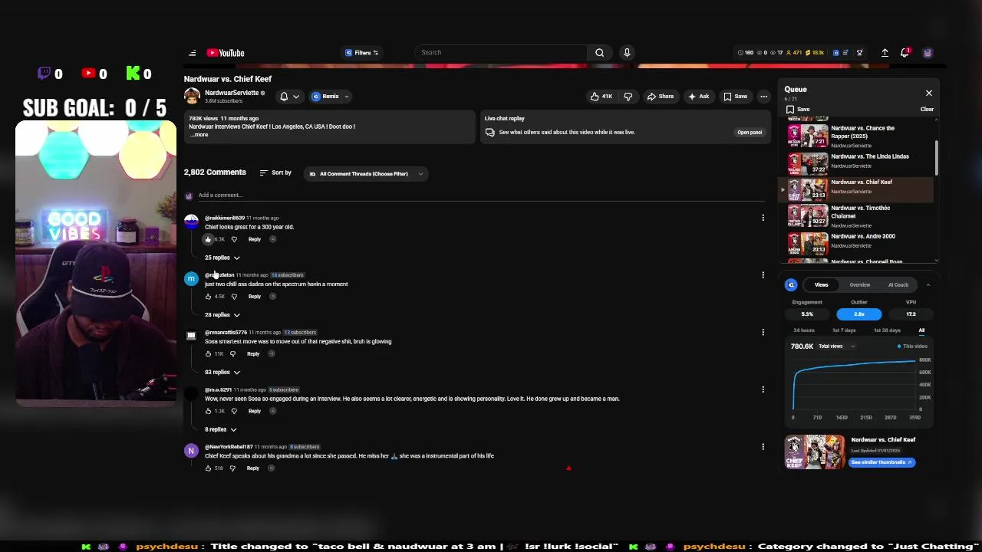
Task: Like the '300 year old' comment
Action: [208, 239]
